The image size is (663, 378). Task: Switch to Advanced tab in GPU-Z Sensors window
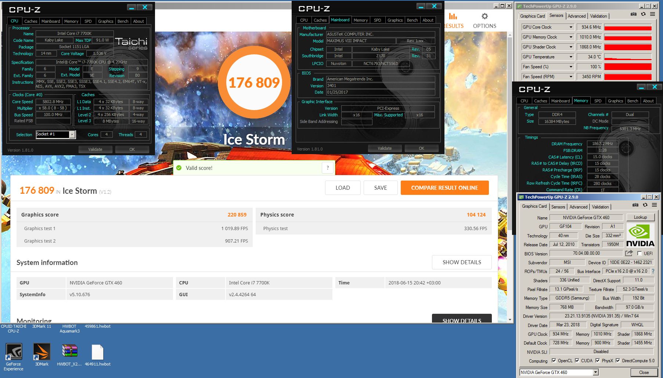pos(577,16)
